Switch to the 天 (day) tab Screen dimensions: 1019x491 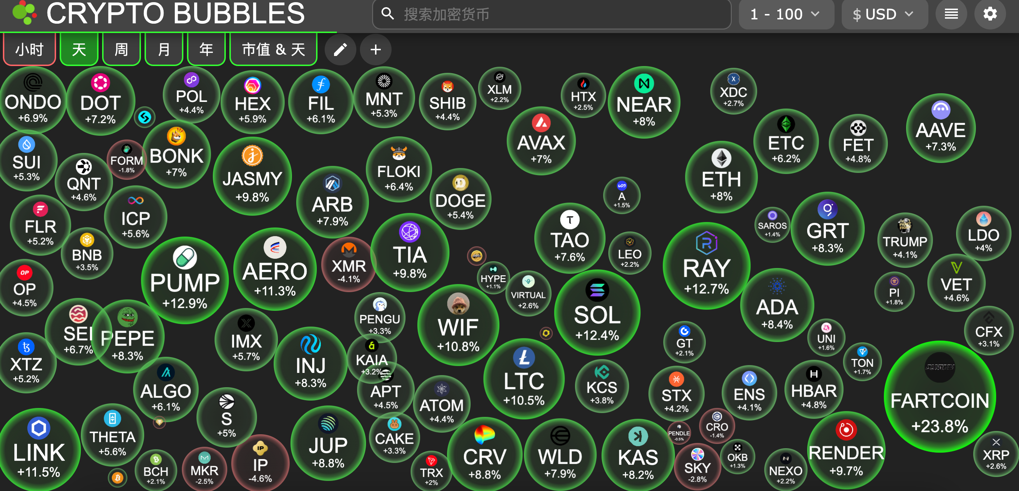[79, 50]
